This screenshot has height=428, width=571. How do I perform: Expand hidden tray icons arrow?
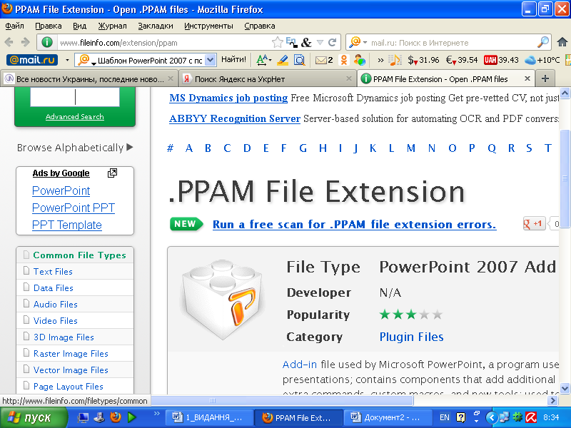click(492, 417)
